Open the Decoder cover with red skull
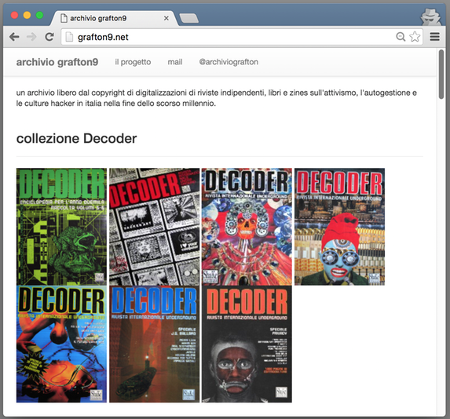The width and height of the screenshot is (450, 419). point(247,227)
